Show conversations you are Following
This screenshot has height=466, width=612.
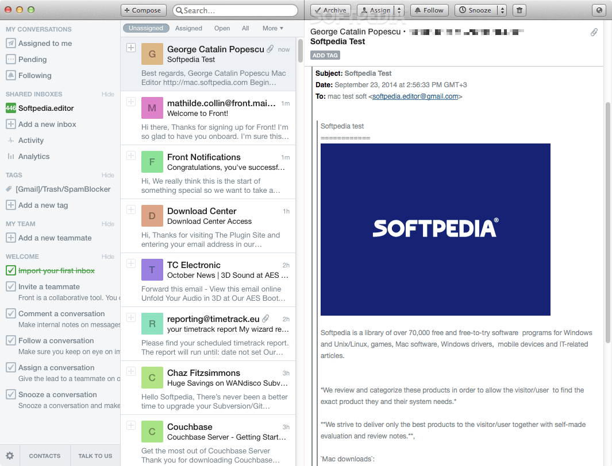coord(29,75)
